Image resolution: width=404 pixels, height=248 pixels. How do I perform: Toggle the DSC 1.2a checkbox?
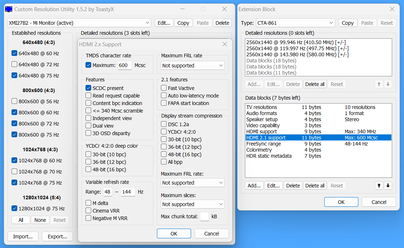point(164,124)
